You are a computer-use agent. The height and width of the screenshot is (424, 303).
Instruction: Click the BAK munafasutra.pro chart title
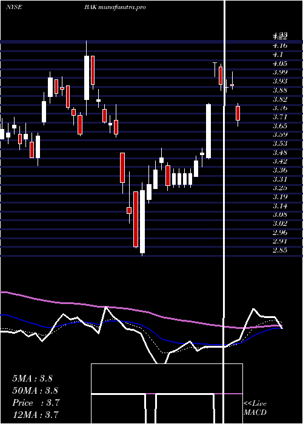pyautogui.click(x=115, y=7)
